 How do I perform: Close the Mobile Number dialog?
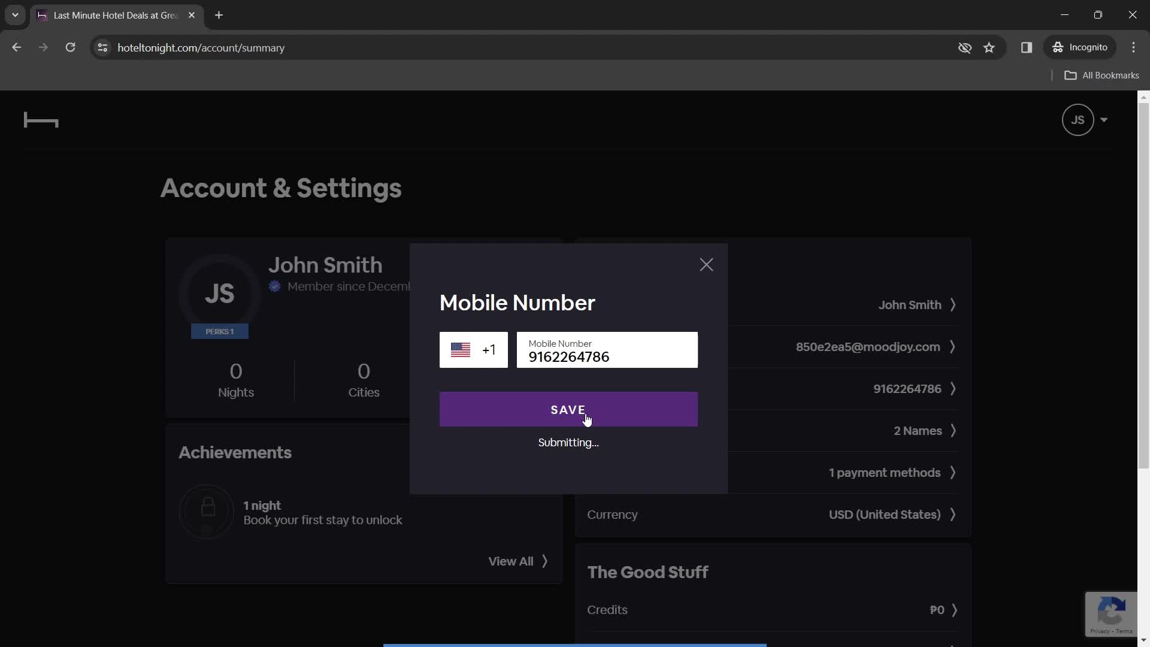pyautogui.click(x=706, y=265)
